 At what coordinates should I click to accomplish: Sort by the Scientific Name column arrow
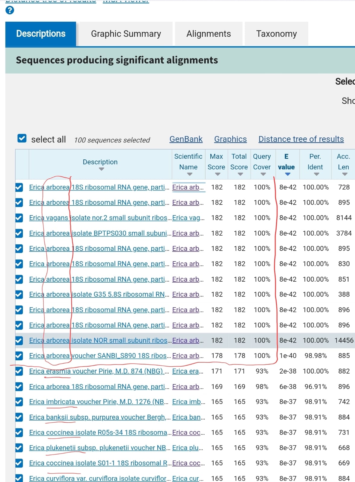[x=190, y=174]
